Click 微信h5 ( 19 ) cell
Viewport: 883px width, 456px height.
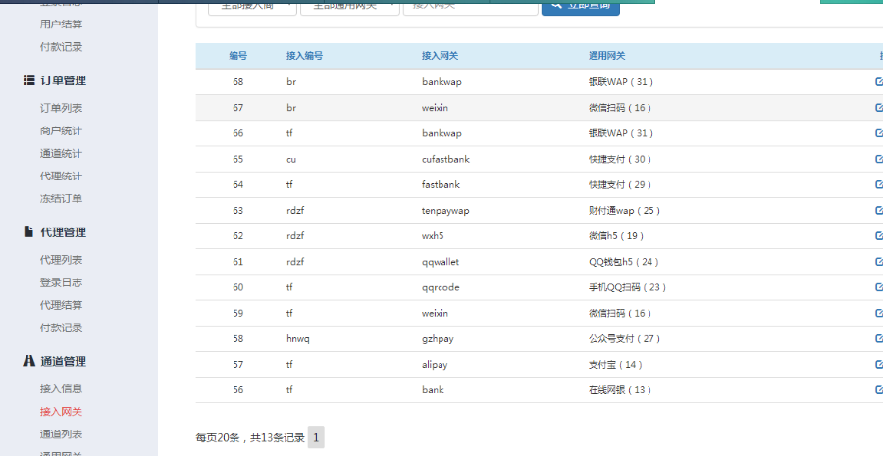click(x=616, y=236)
